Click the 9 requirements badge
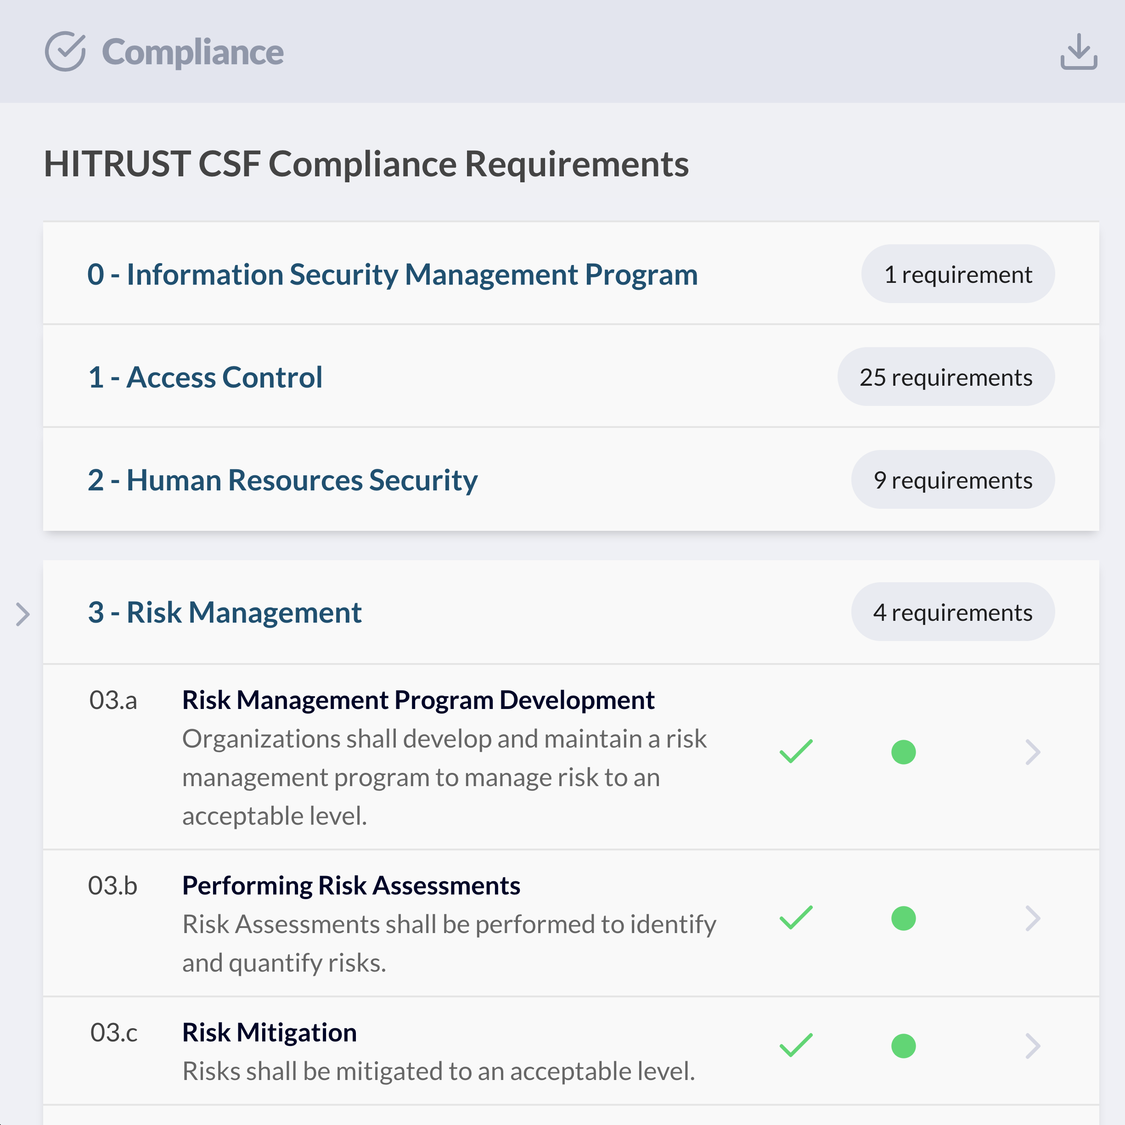 (x=952, y=480)
